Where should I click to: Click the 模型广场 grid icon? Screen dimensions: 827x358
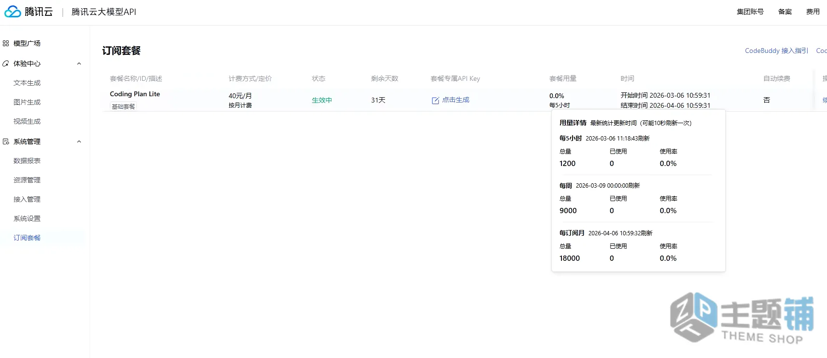[6, 43]
